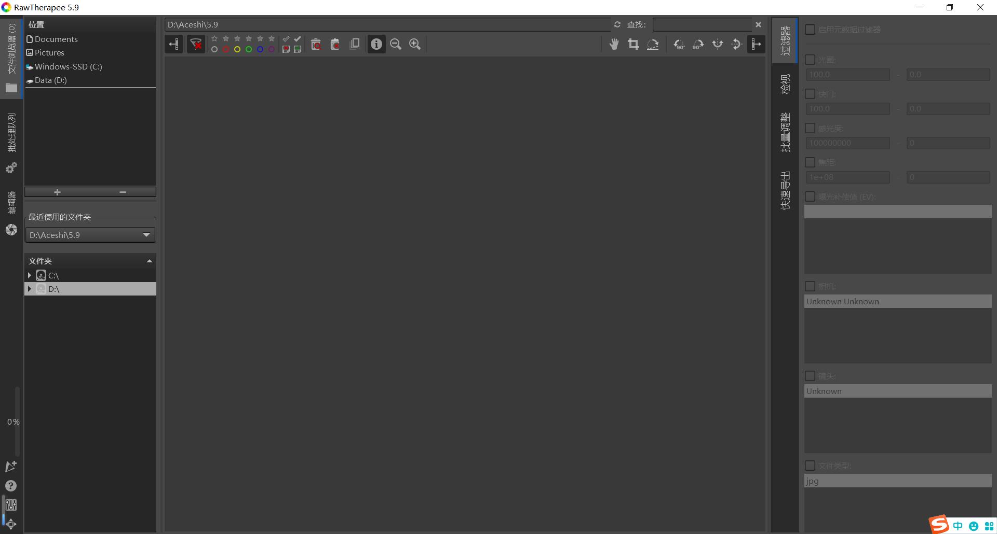Image resolution: width=997 pixels, height=534 pixels.
Task: Clear the search box X button
Action: 759,24
